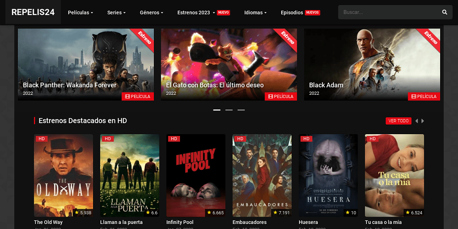Image resolution: width=458 pixels, height=229 pixels.
Task: Open the Infinity Pool poster
Action: [196, 175]
